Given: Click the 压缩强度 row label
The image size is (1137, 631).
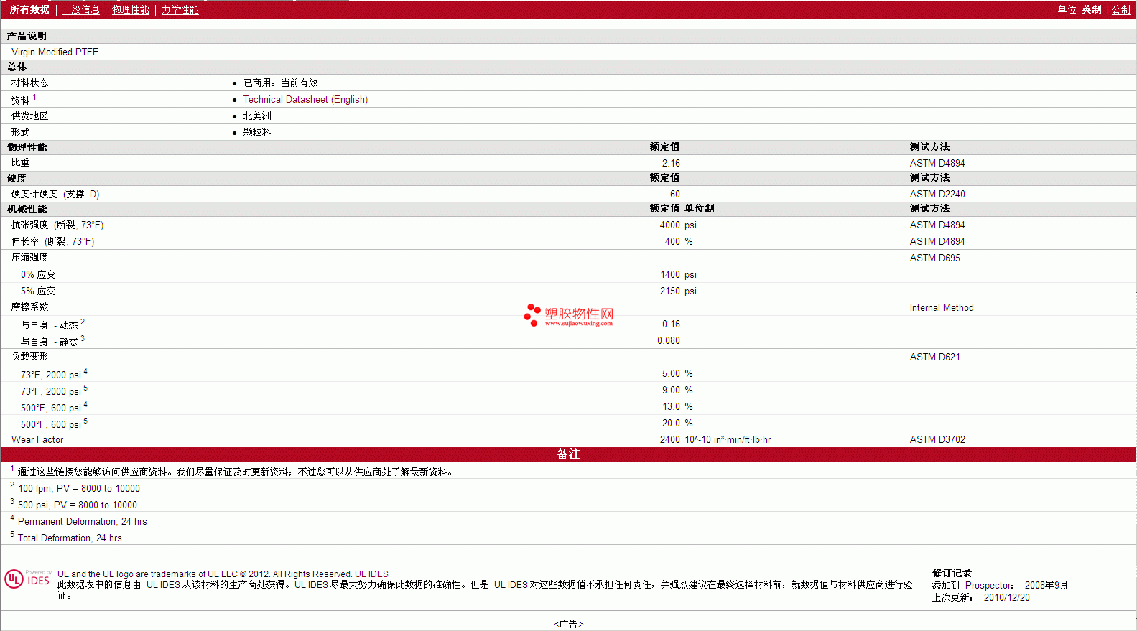Looking at the screenshot, I should click(x=30, y=257).
